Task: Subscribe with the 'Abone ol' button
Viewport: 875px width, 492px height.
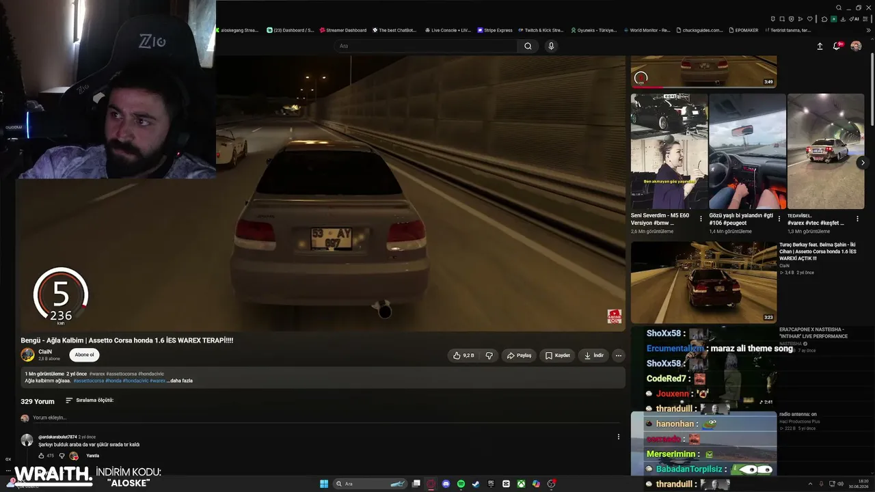Action: (84, 355)
